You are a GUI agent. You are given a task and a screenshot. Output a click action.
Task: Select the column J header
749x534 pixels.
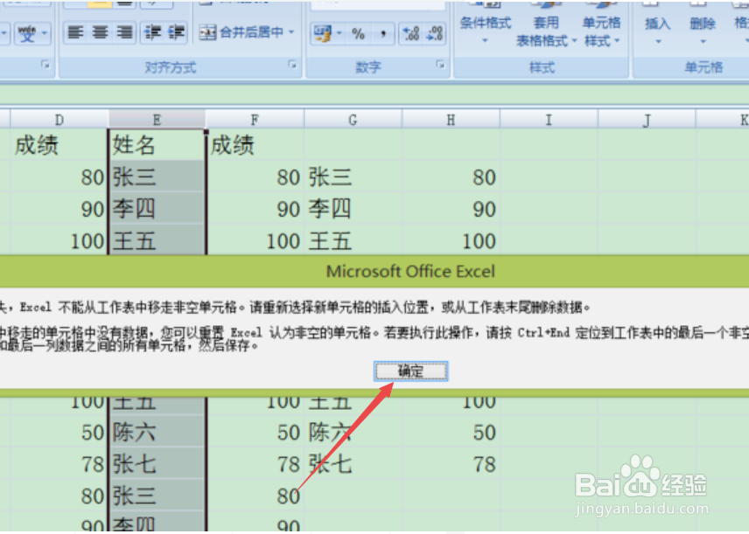pos(647,120)
